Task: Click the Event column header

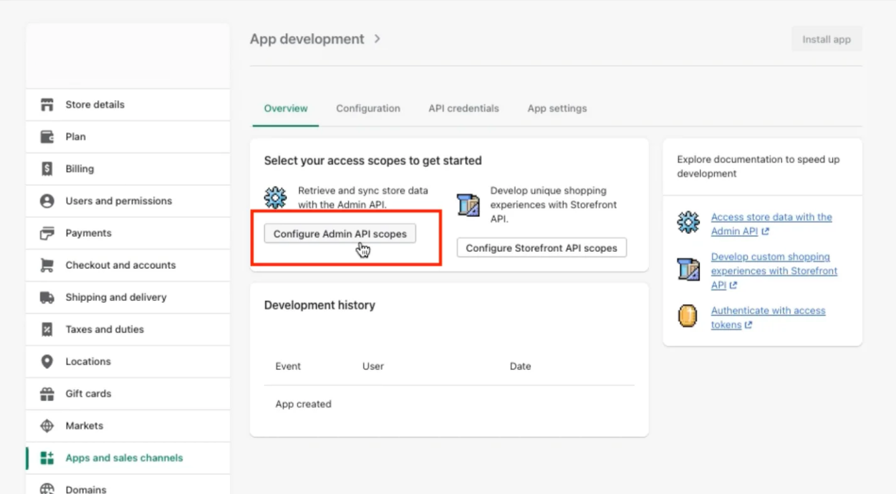Action: pos(288,366)
